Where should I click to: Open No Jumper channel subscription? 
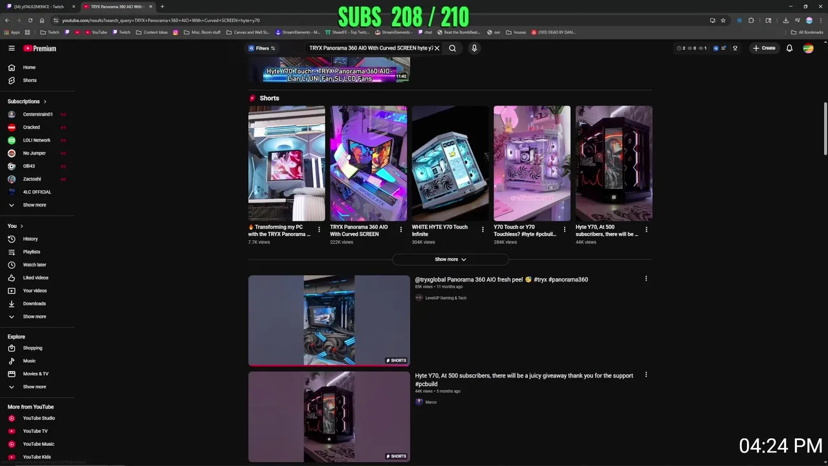(x=38, y=153)
